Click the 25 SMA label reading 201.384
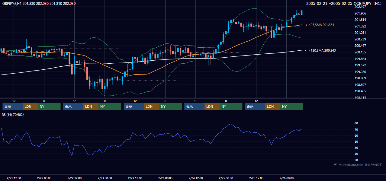Image resolution: width=386 pixels, height=181 pixels. click(320, 25)
